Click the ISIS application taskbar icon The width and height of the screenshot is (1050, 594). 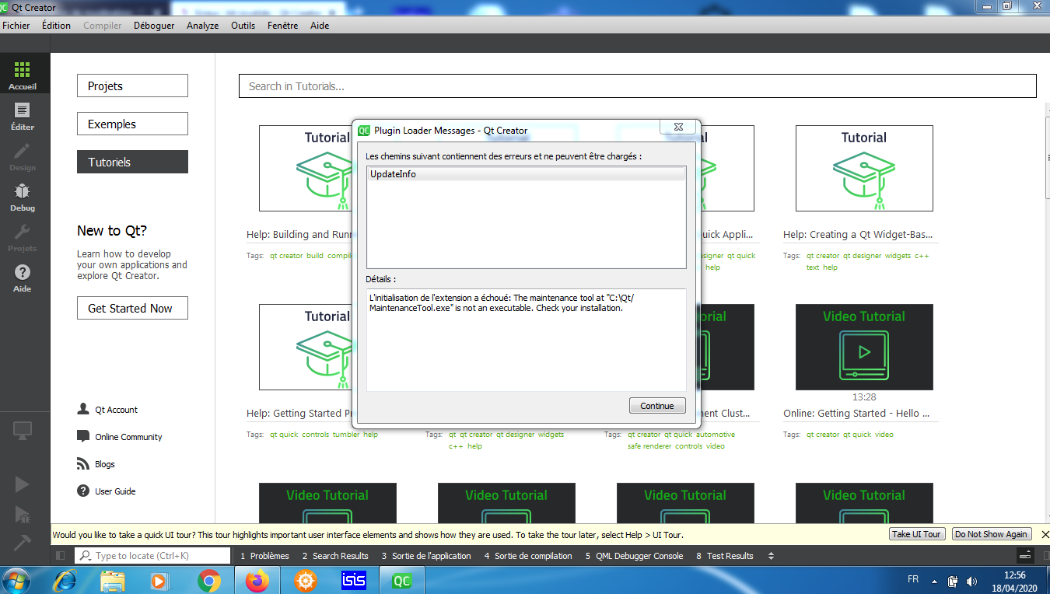pos(354,581)
